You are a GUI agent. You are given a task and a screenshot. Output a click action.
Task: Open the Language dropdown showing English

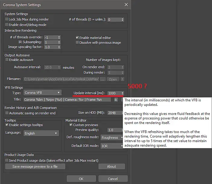tap(41, 133)
